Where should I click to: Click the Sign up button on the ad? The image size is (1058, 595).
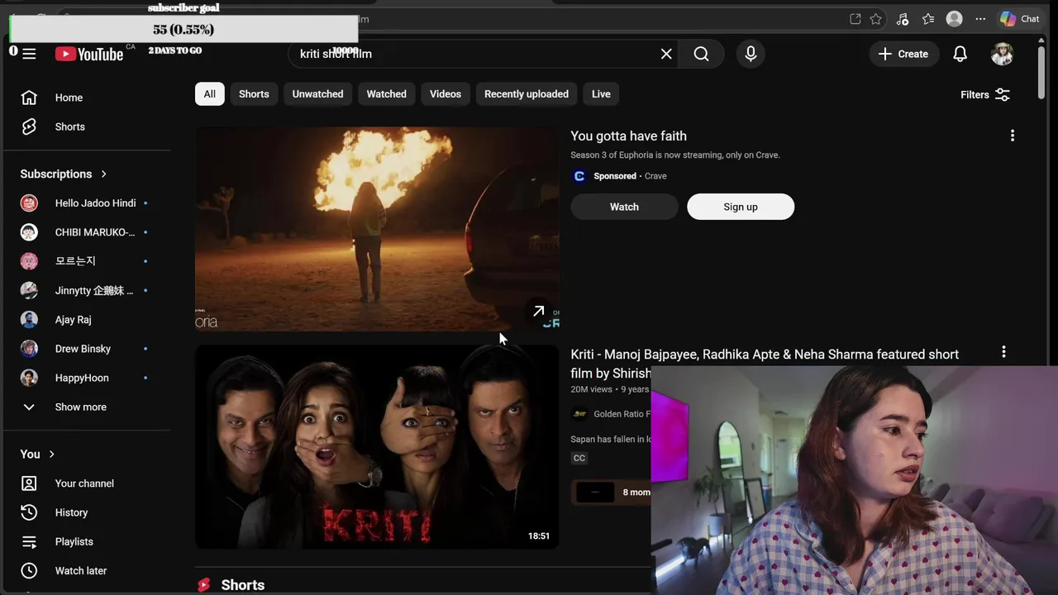tap(741, 207)
